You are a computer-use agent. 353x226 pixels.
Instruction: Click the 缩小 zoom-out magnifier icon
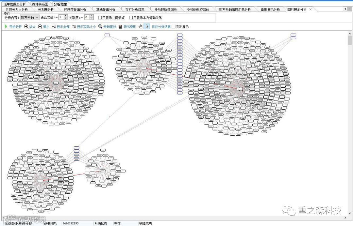(x=40, y=27)
